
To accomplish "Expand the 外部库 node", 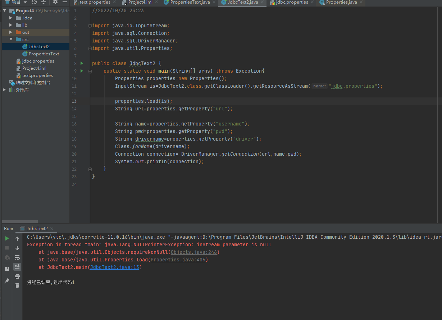I will (5, 90).
